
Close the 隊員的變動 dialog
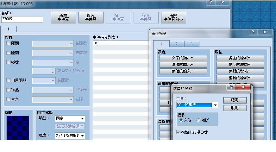[243, 87]
